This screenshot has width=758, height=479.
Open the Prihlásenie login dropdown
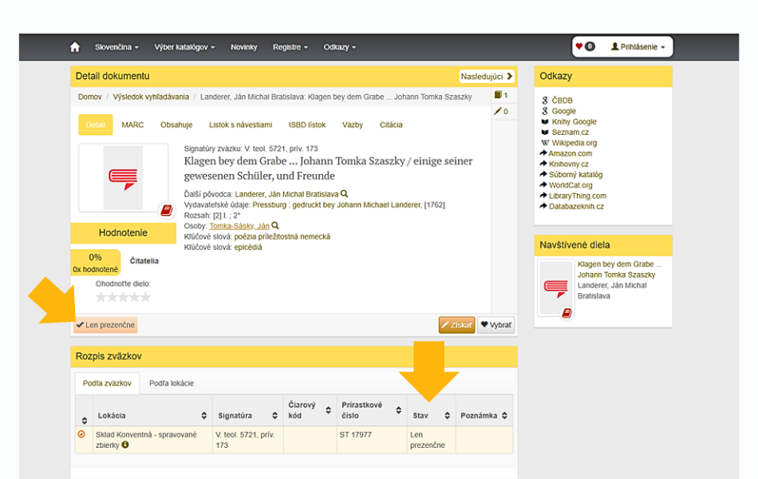pyautogui.click(x=638, y=47)
